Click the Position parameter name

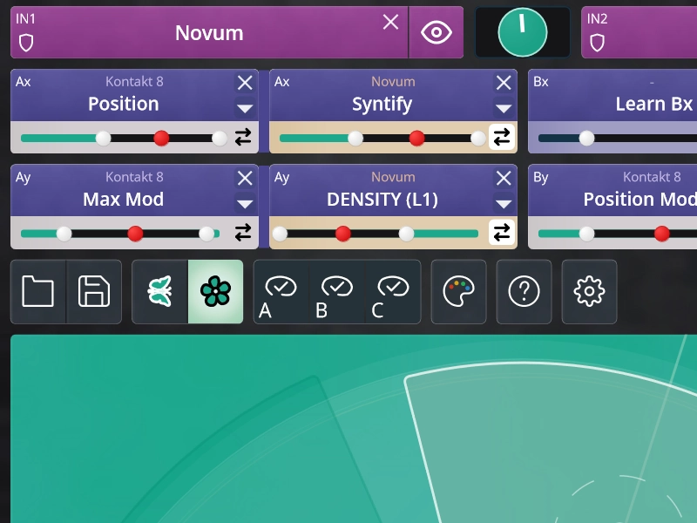point(123,104)
